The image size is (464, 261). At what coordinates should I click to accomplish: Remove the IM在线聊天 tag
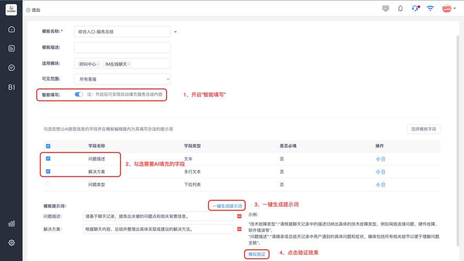coord(128,64)
